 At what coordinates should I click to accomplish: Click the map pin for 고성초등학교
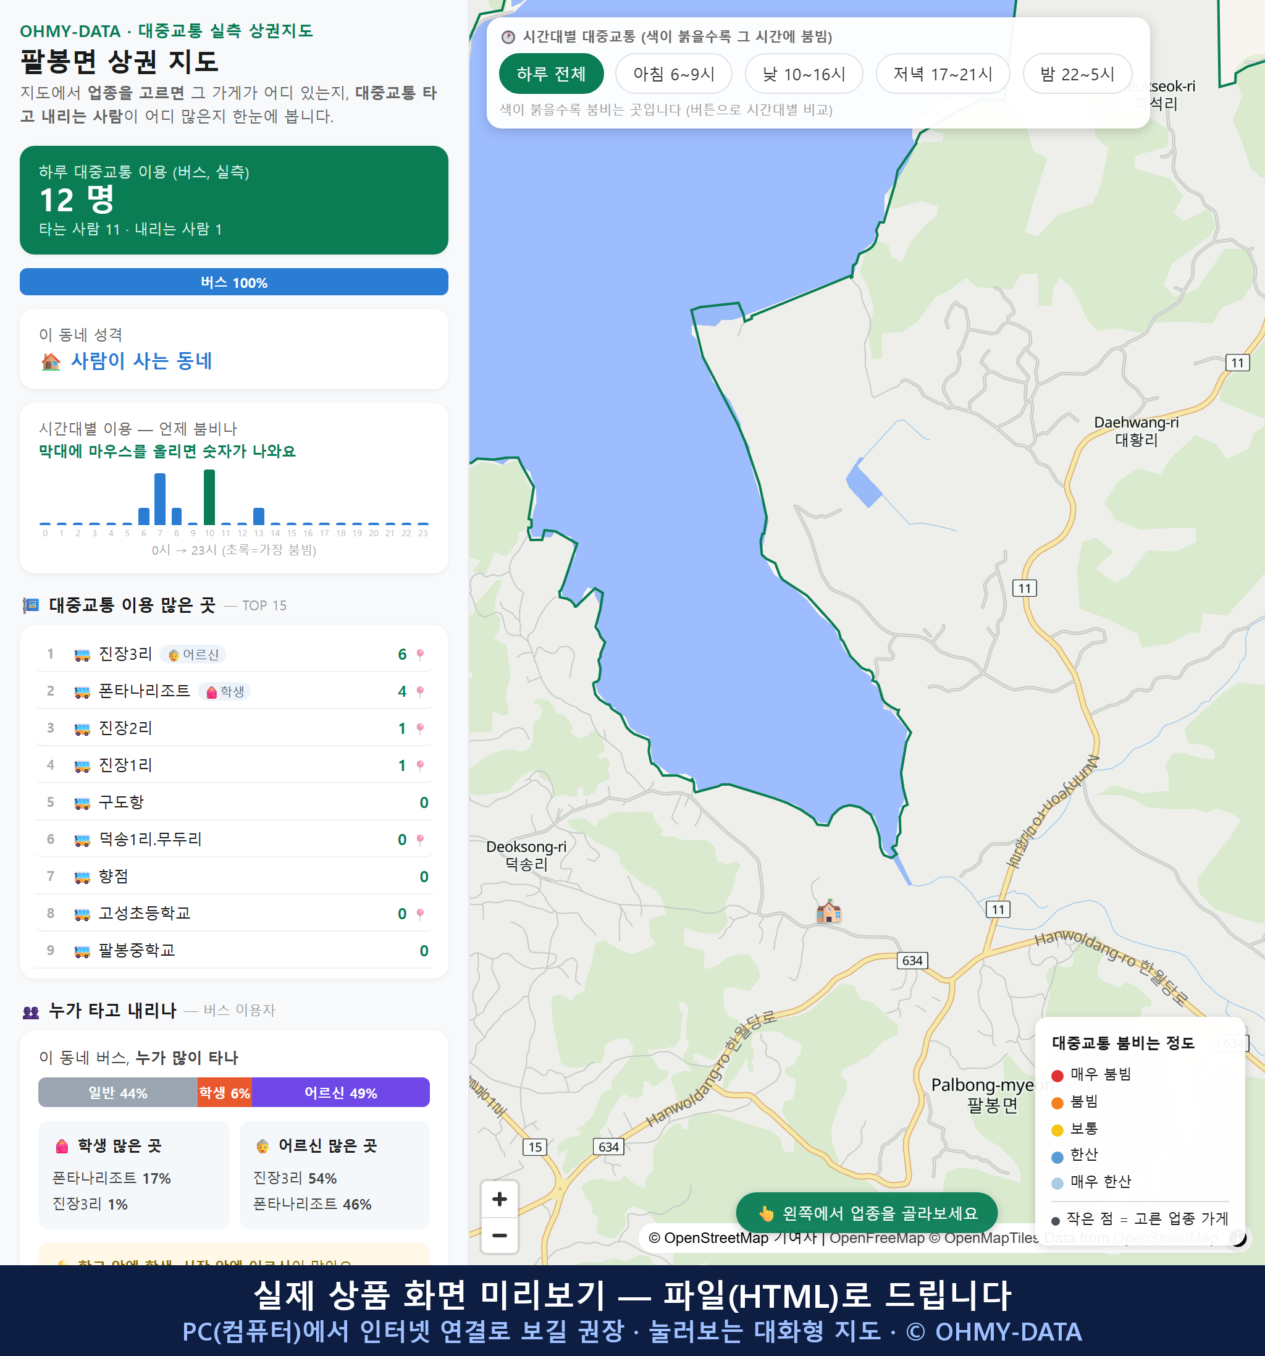(x=420, y=914)
